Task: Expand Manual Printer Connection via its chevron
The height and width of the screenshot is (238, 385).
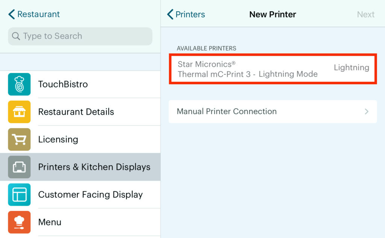Action: tap(367, 111)
